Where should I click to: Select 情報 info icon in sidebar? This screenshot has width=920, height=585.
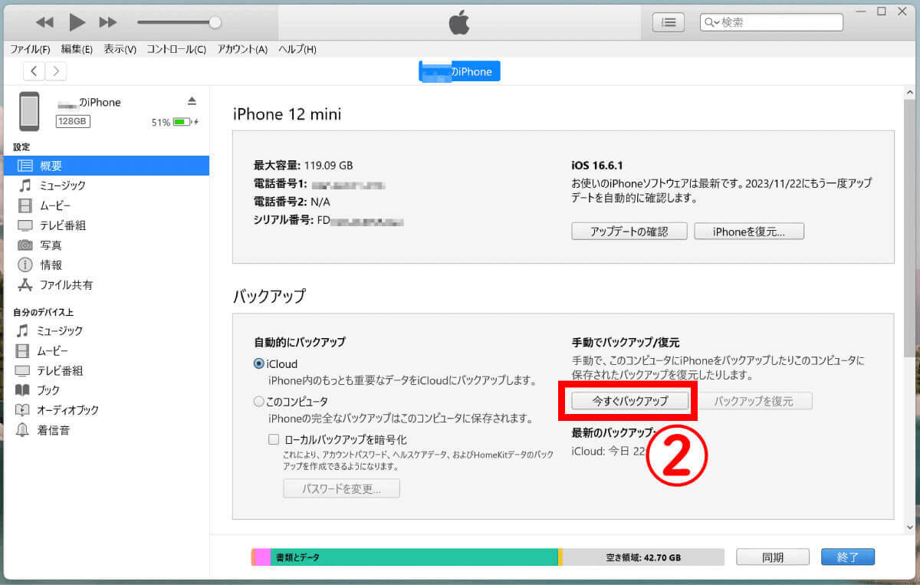[25, 265]
